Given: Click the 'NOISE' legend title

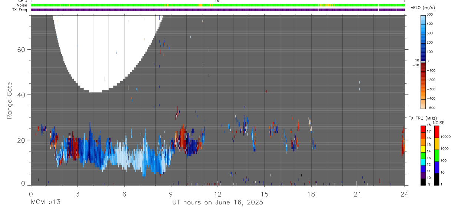Looking at the screenshot, I should [x=438, y=123].
